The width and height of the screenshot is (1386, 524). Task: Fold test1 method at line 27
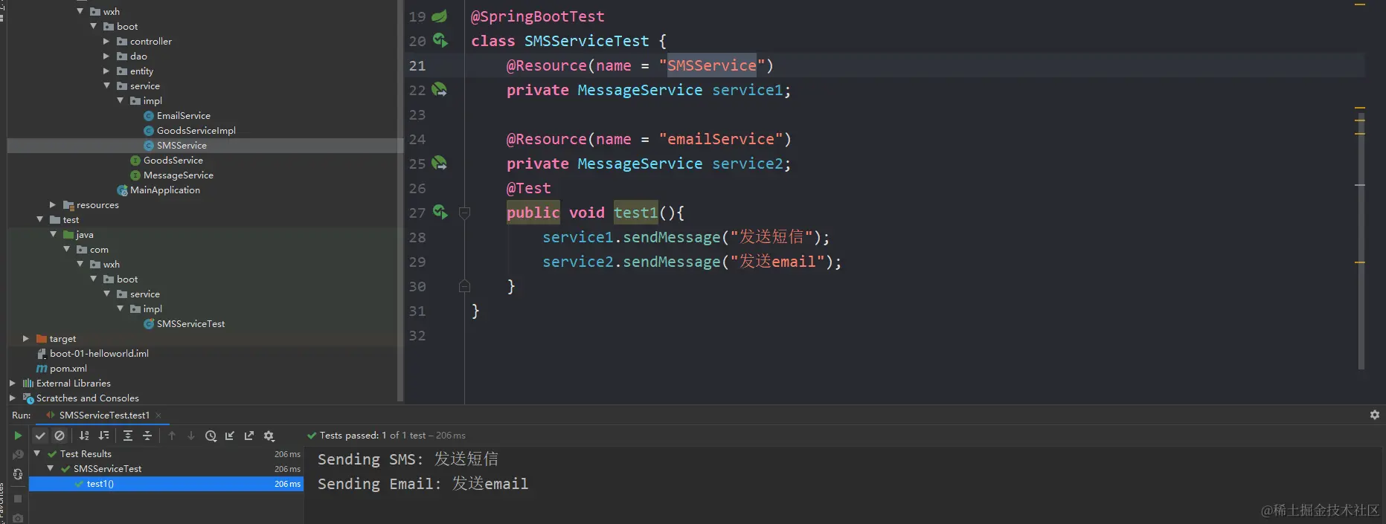tap(464, 213)
